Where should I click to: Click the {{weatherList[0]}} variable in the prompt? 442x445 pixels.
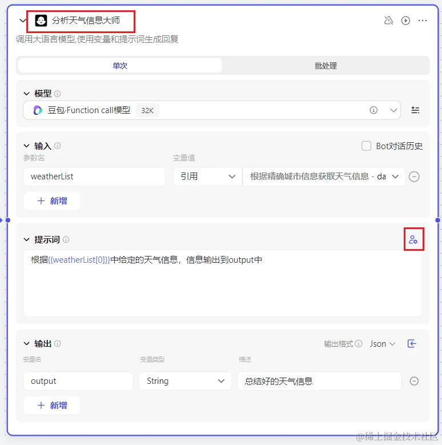pos(79,260)
